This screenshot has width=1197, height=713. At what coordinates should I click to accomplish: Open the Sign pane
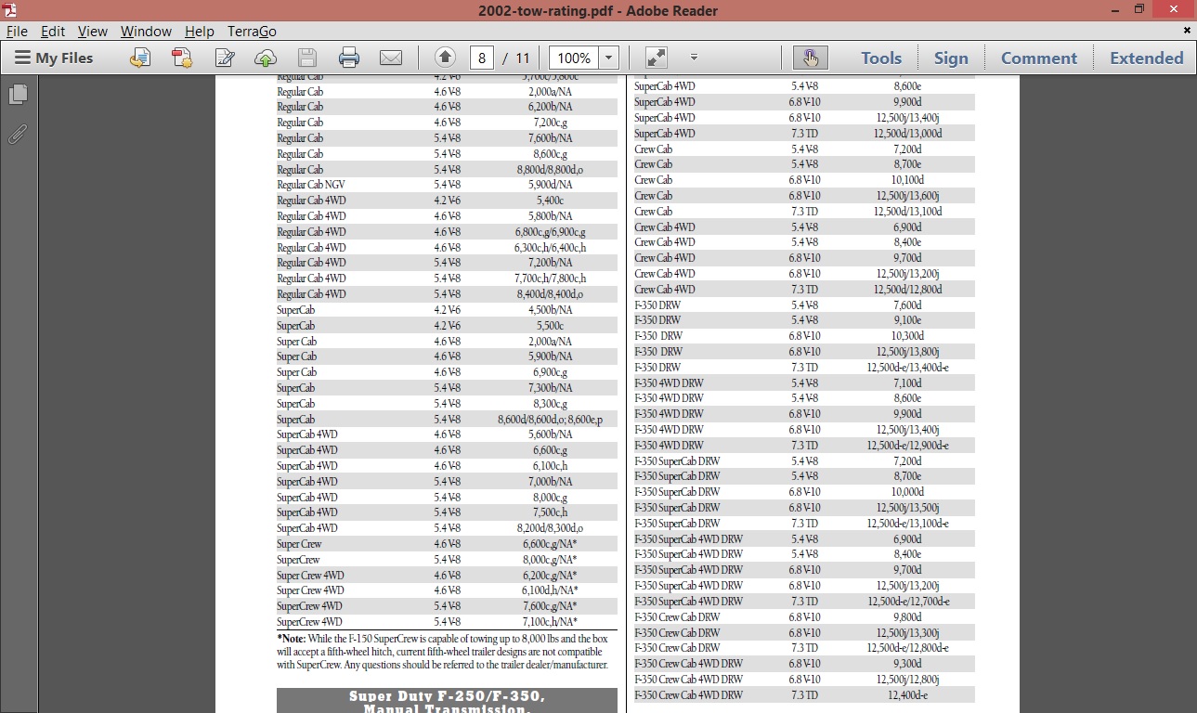[951, 58]
